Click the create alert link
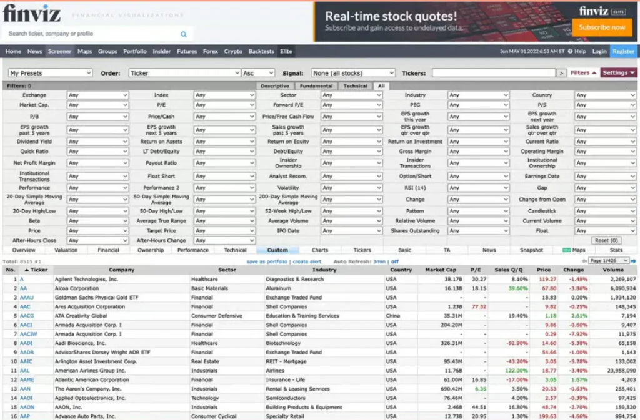 coord(307,261)
